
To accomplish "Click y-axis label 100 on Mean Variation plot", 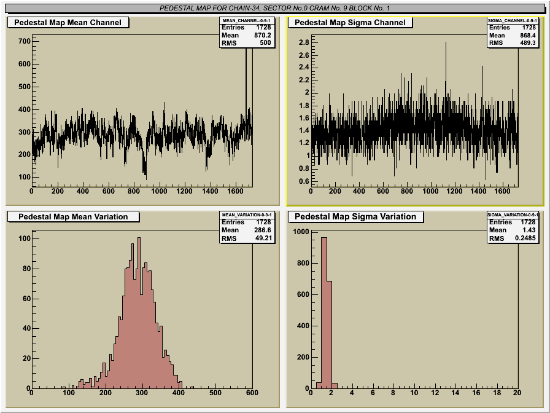I will [24, 239].
